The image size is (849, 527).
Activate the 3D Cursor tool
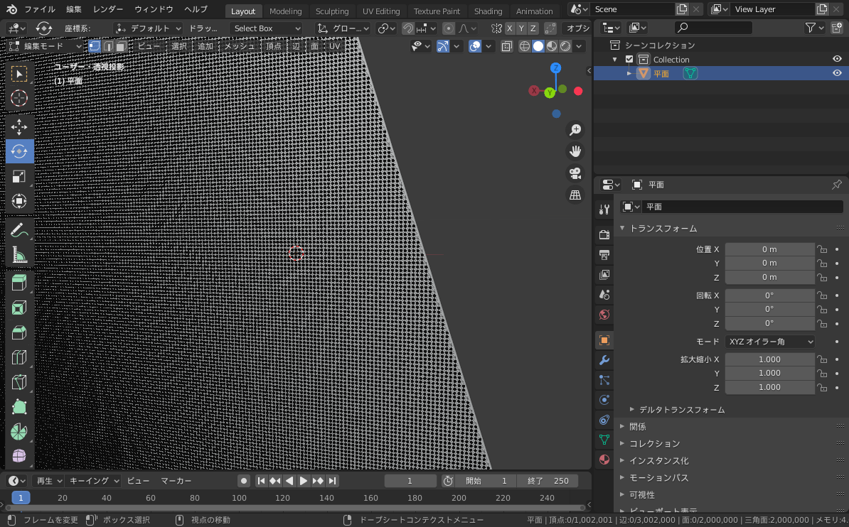coord(19,98)
